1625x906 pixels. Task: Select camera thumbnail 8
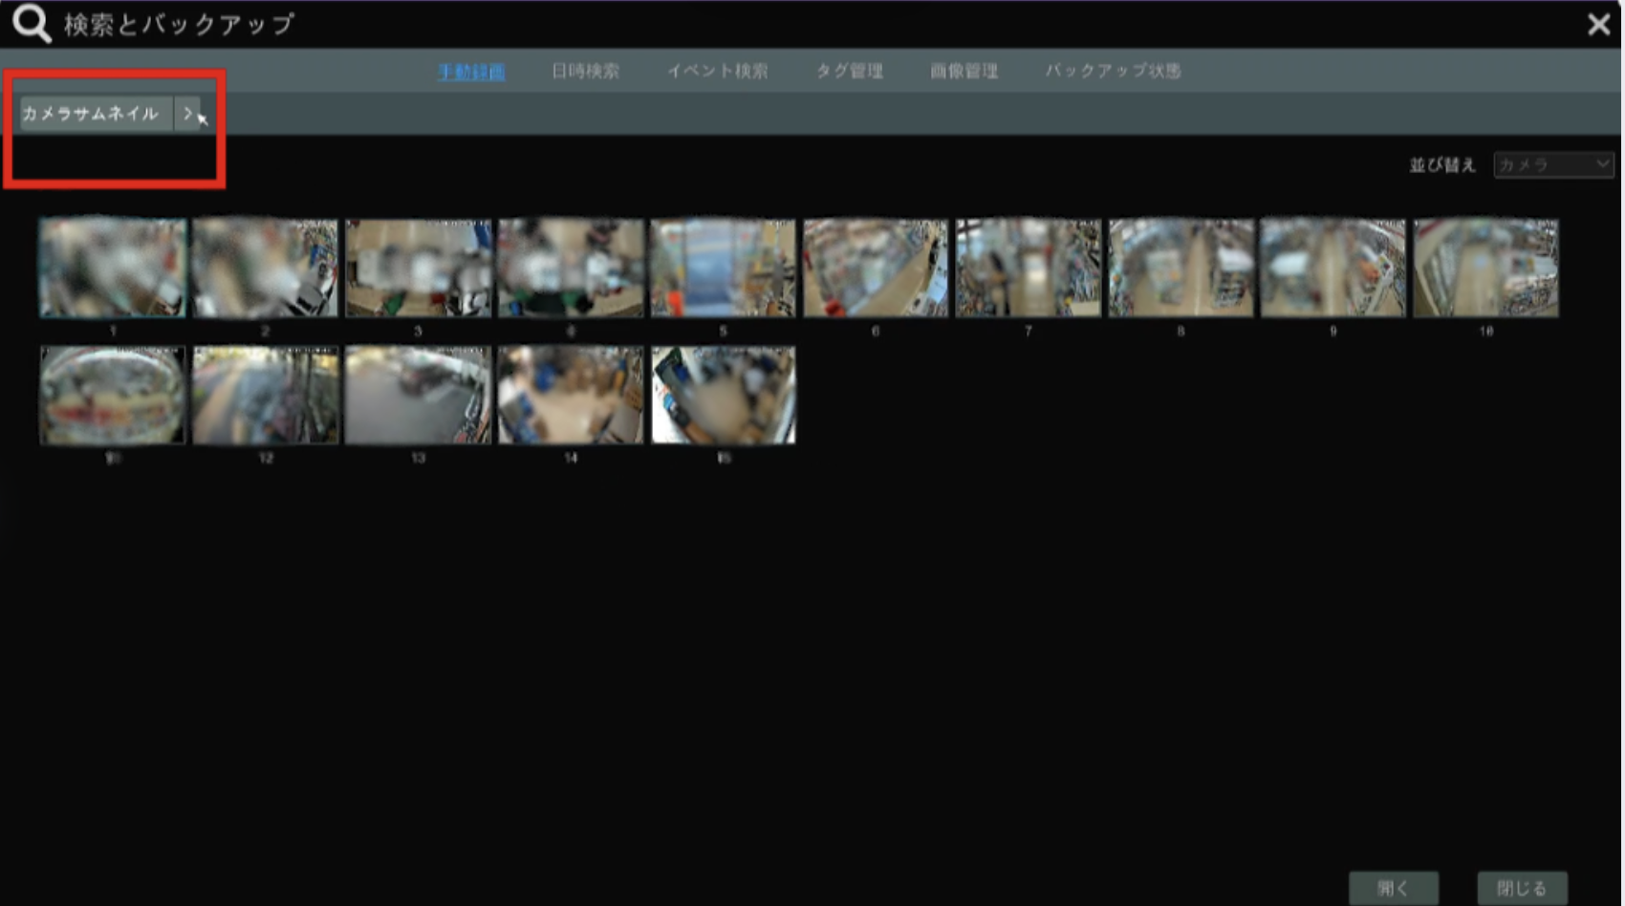pos(1181,268)
